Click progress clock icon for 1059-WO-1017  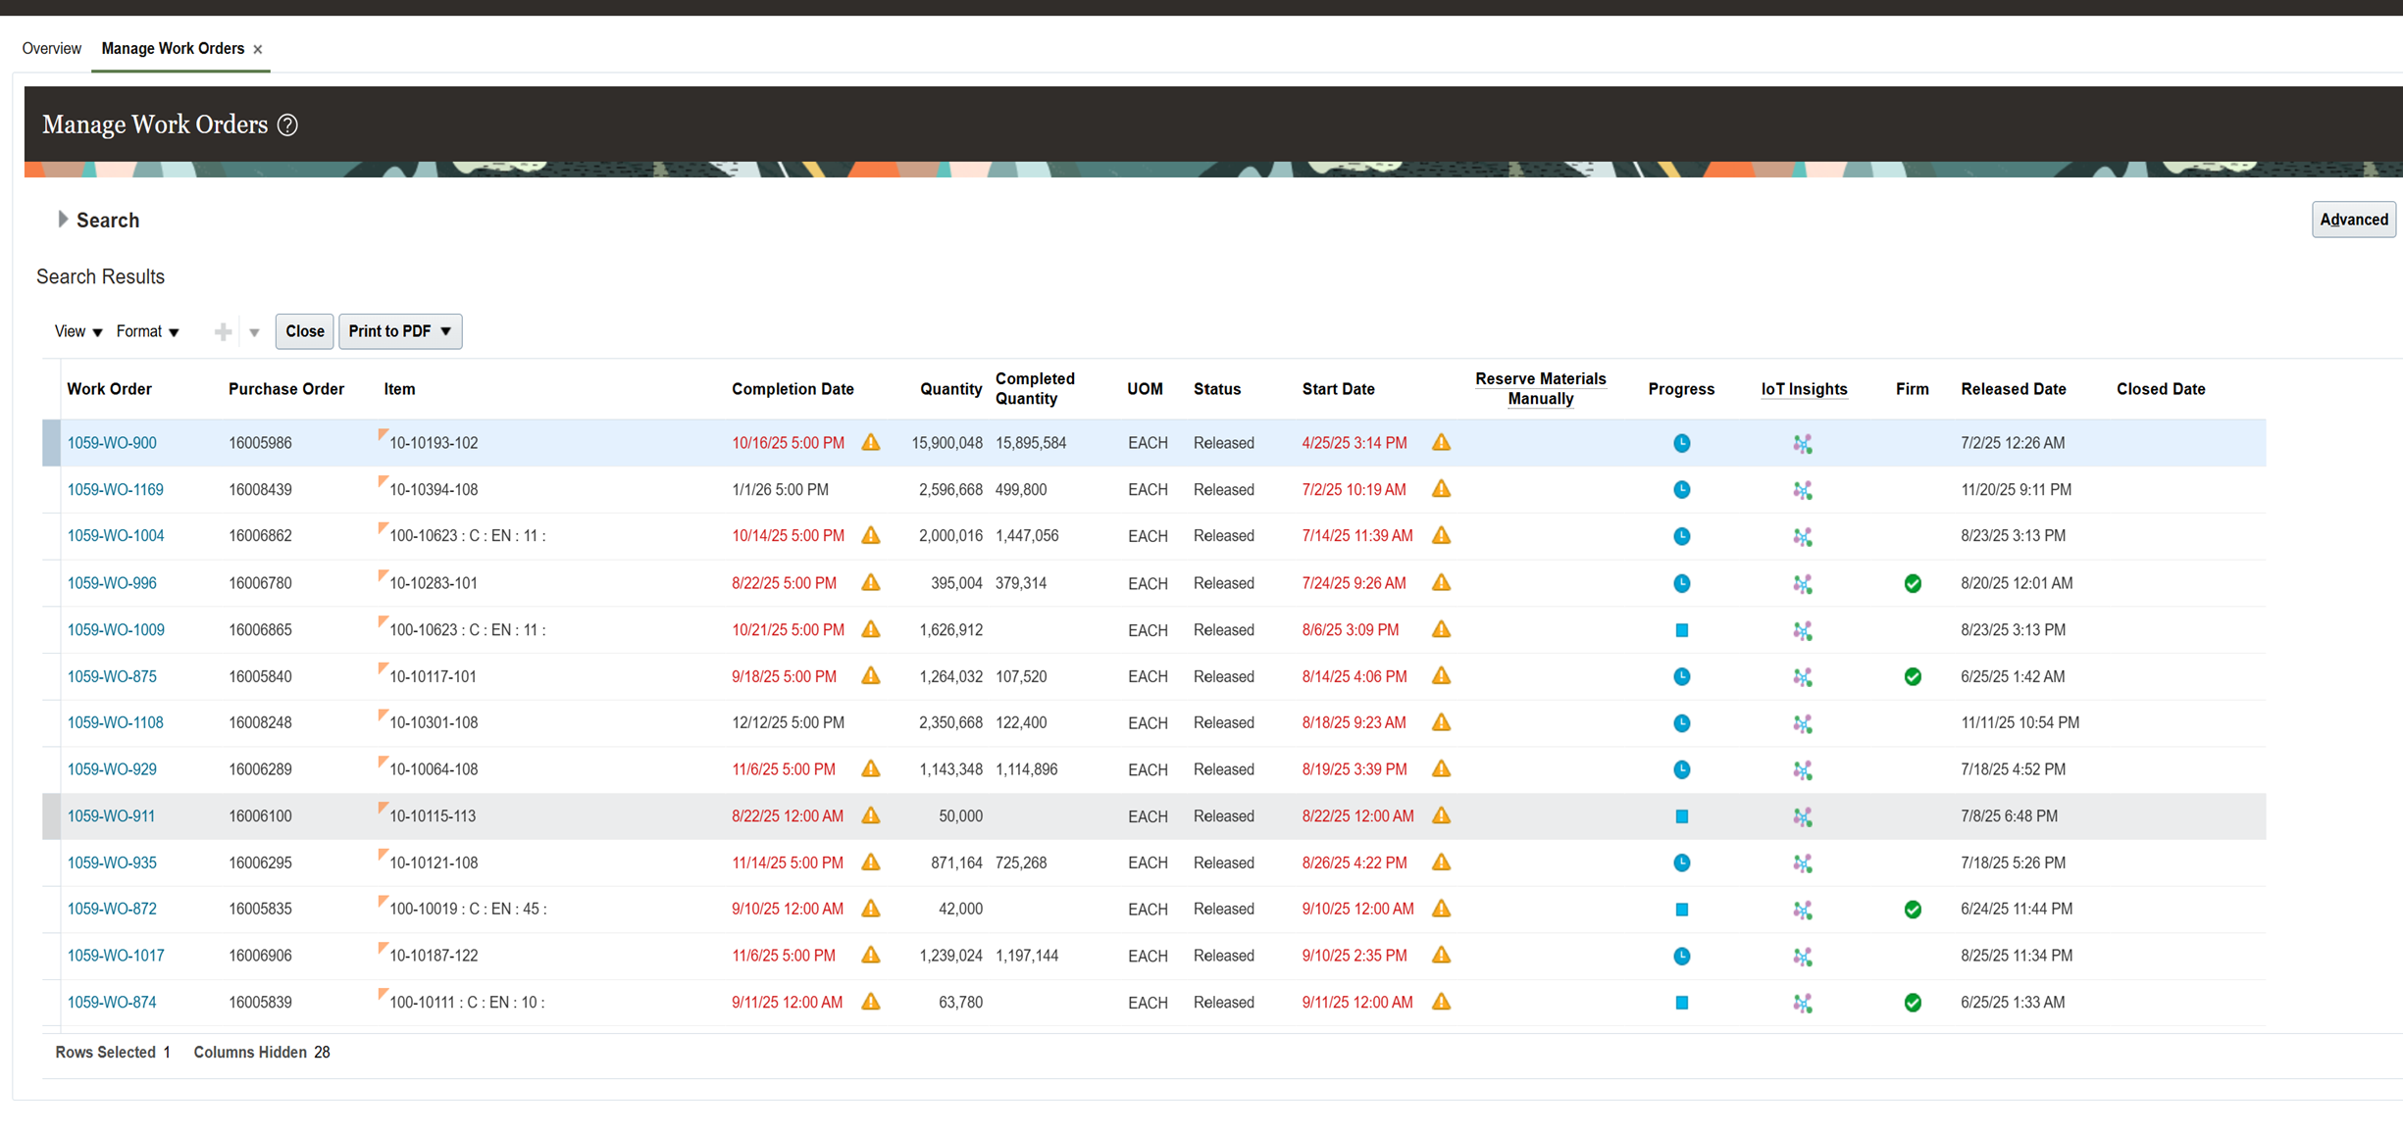[1681, 956]
